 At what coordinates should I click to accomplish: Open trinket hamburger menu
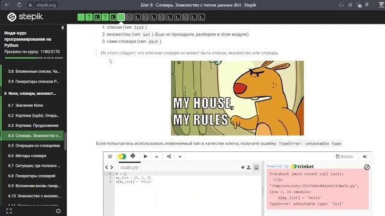[110, 156]
